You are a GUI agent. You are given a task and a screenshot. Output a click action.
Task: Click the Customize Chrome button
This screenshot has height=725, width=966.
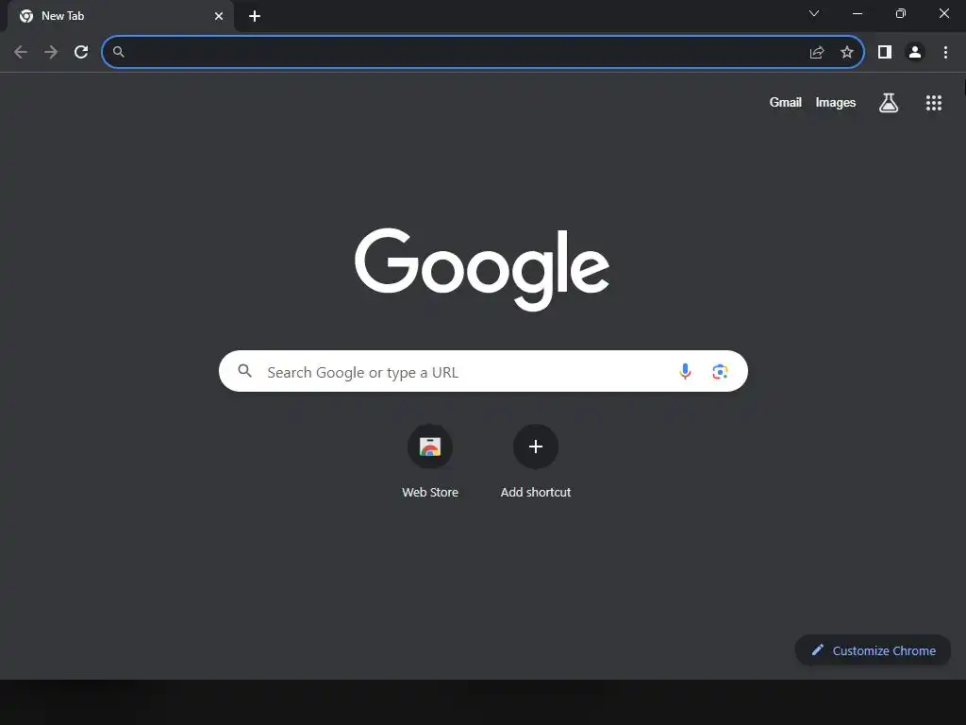(x=873, y=650)
